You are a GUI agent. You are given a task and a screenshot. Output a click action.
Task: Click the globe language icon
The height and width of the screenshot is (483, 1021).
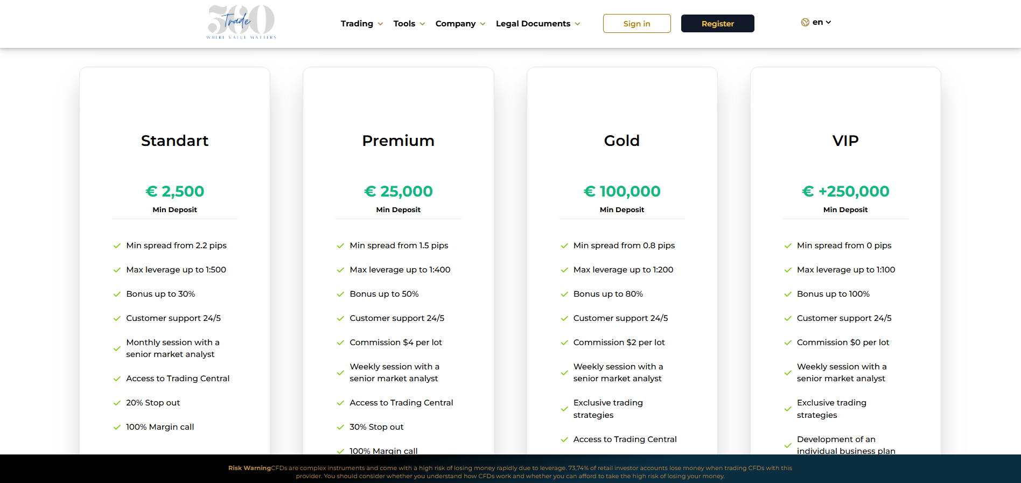[x=805, y=22]
